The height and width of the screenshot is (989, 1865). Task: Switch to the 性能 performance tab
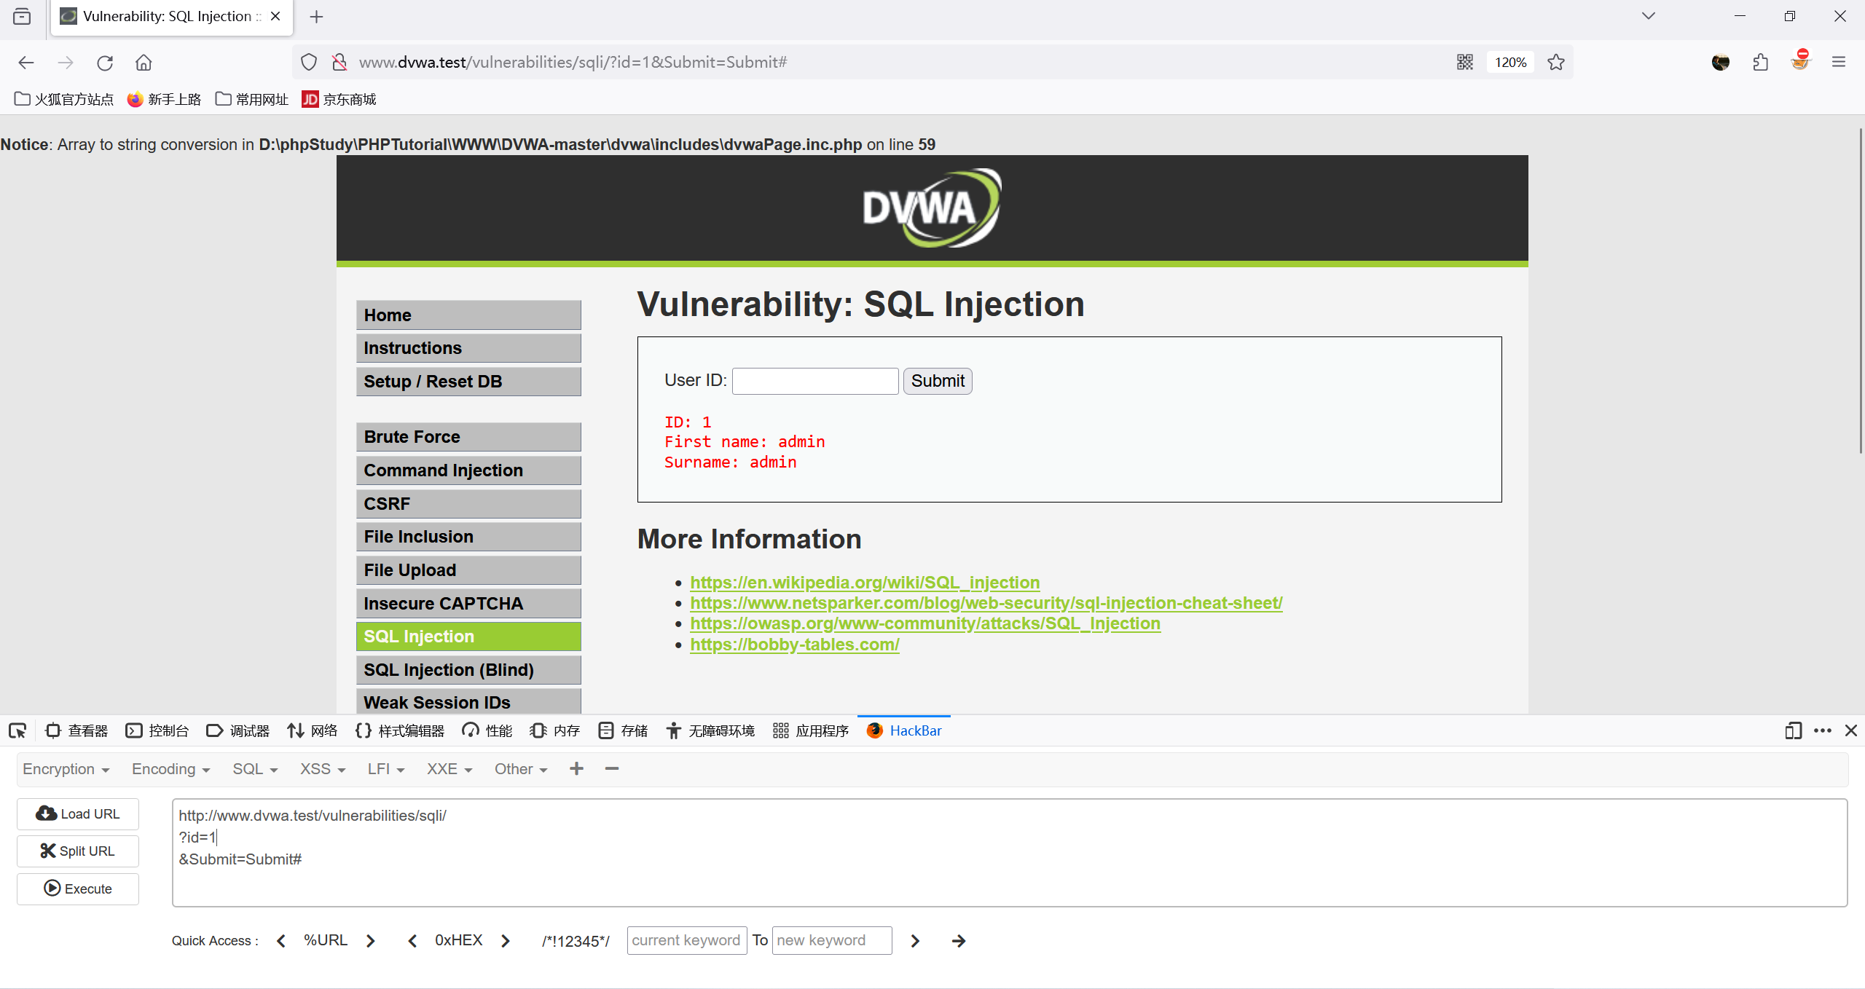point(487,730)
